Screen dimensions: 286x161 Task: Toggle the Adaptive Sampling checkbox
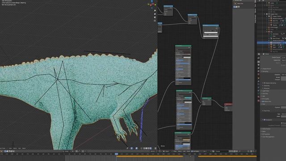coord(265,83)
